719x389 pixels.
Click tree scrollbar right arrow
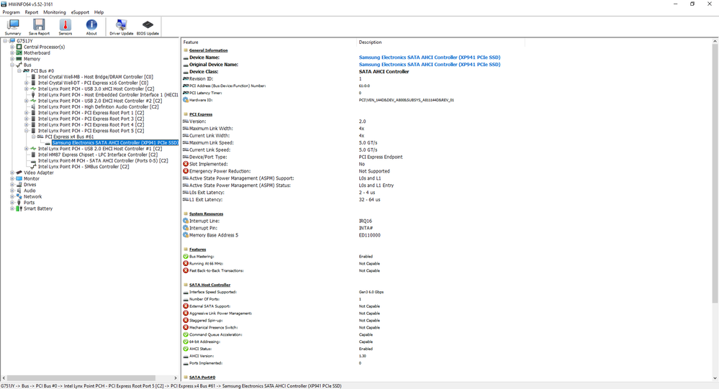176,378
